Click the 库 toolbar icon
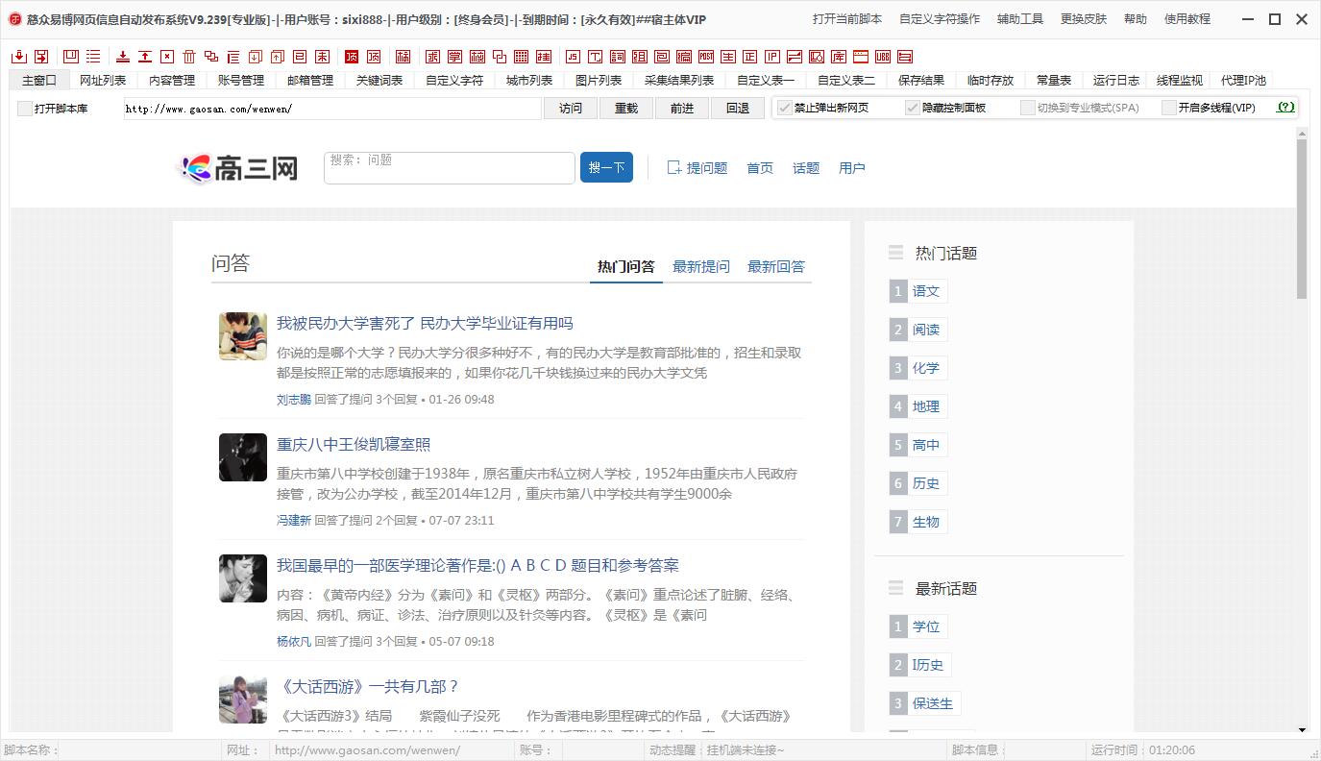1321x761 pixels. (839, 57)
